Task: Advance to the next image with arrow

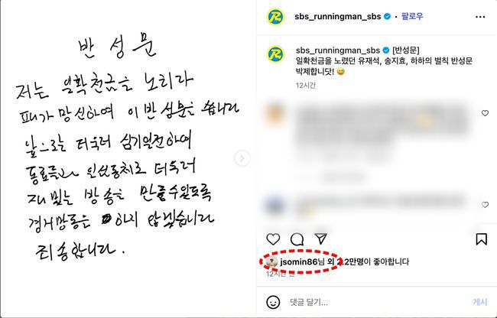Action: (x=242, y=158)
